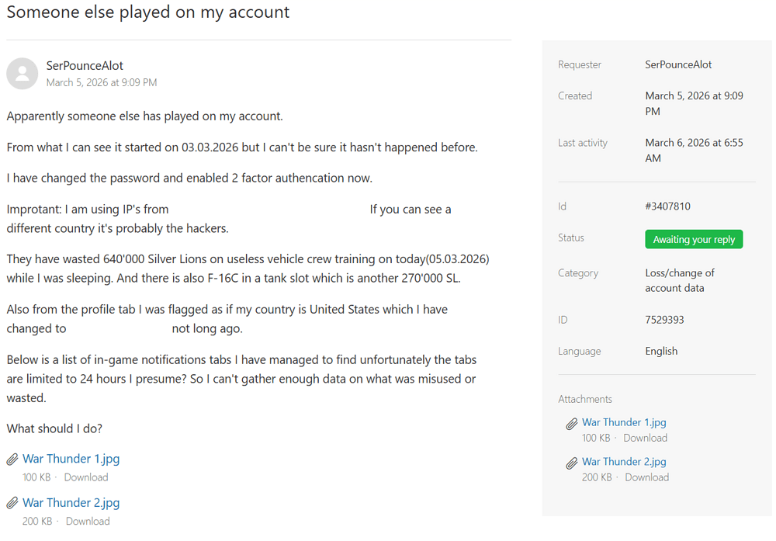
Task: Click paperclip icon beside War Thunder 1.jpg in message
Action: pos(12,460)
